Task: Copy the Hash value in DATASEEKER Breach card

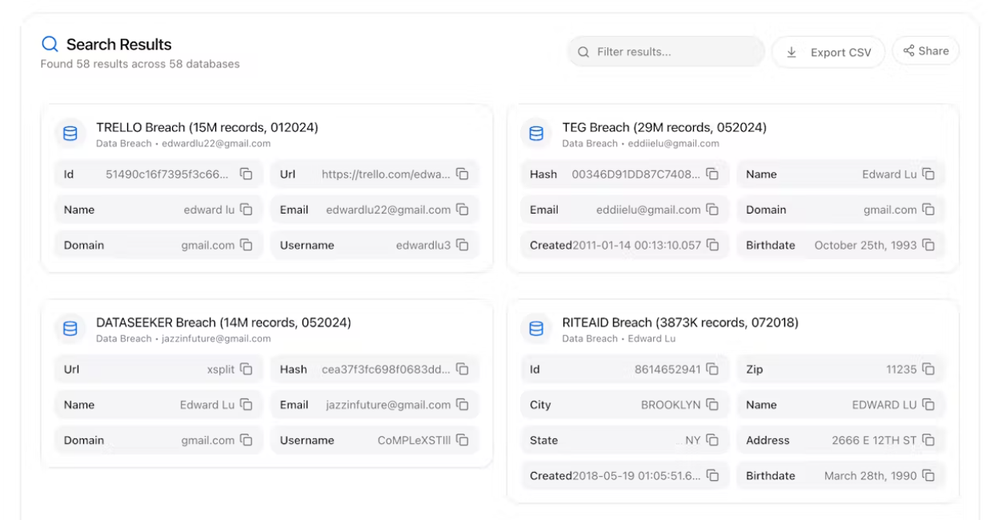Action: 463,370
